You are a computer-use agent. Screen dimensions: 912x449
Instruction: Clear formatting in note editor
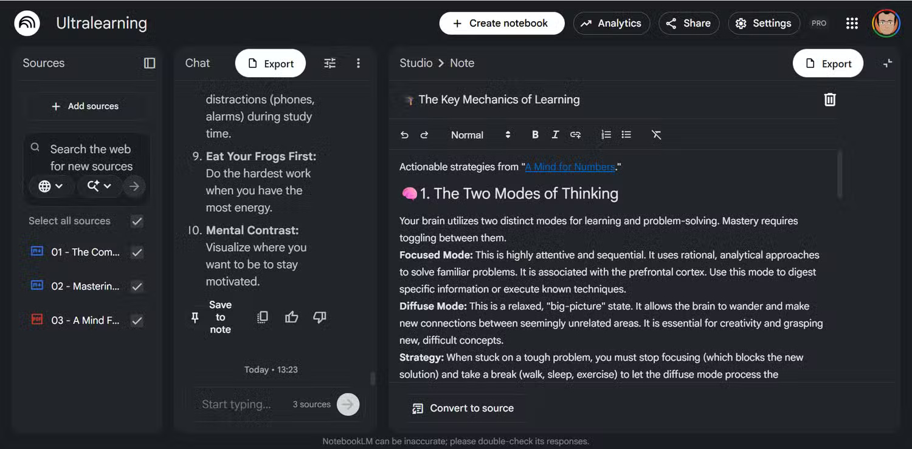[x=656, y=135]
